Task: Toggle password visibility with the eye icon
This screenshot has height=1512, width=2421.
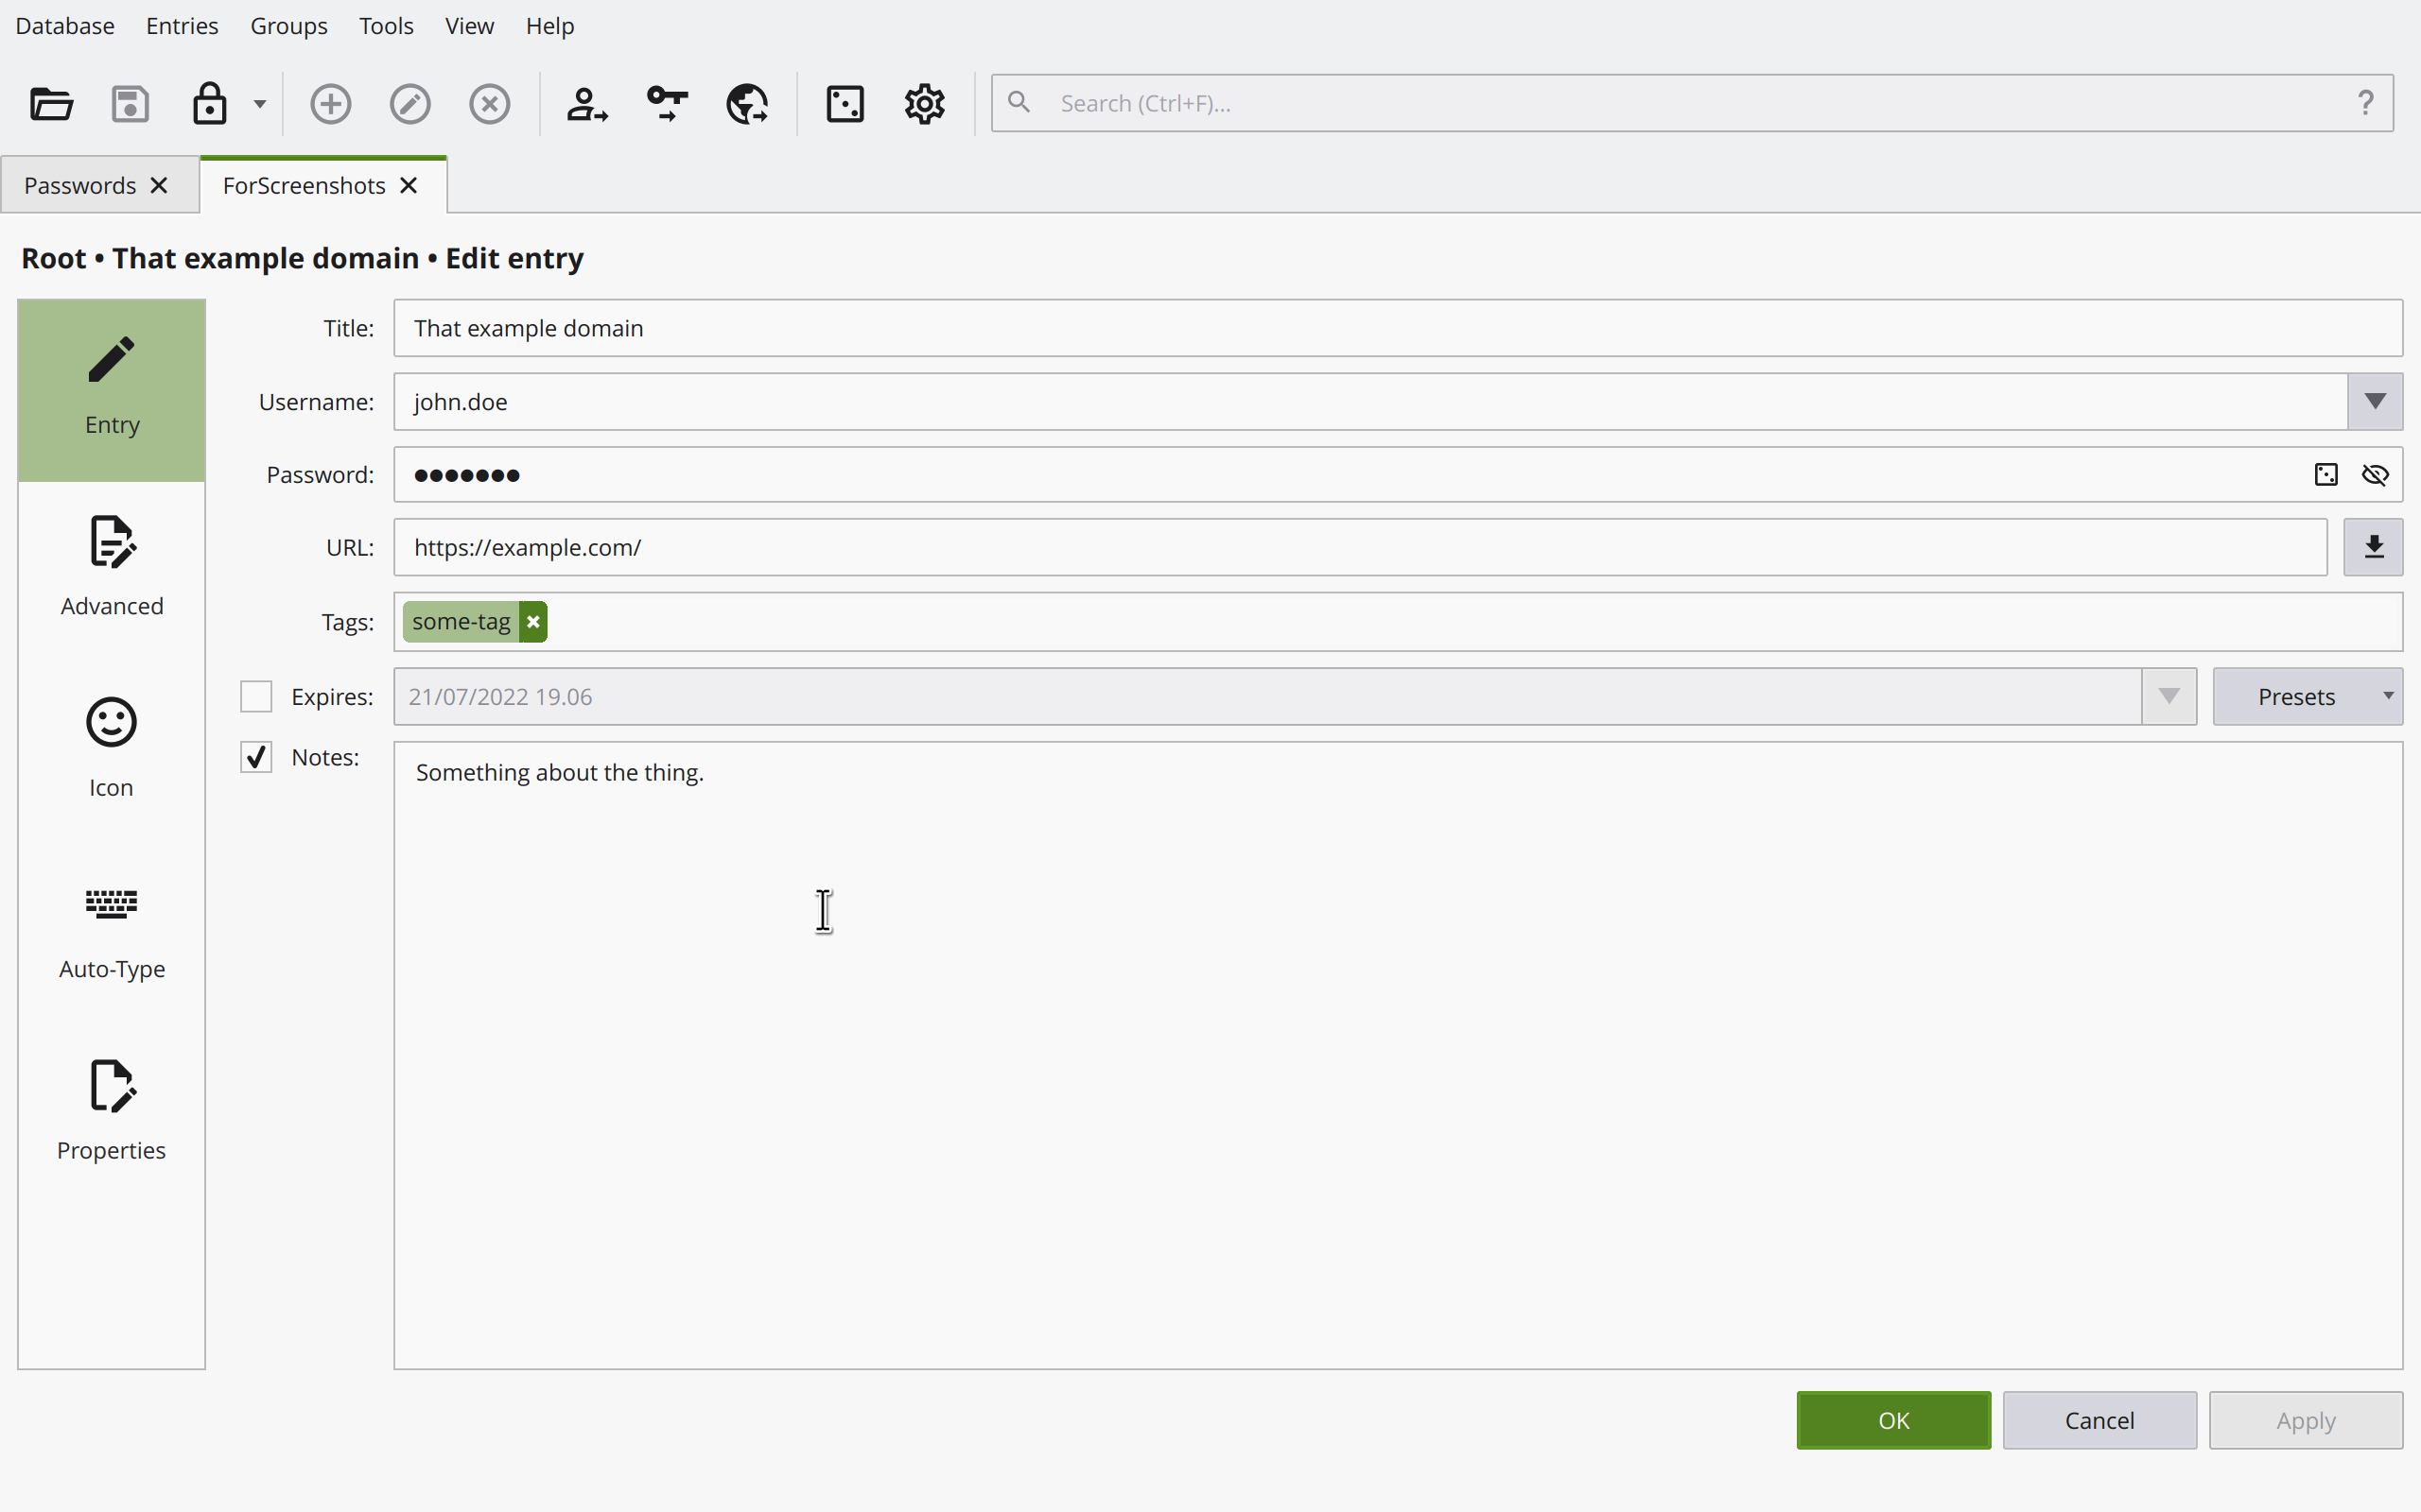Action: coord(2375,475)
